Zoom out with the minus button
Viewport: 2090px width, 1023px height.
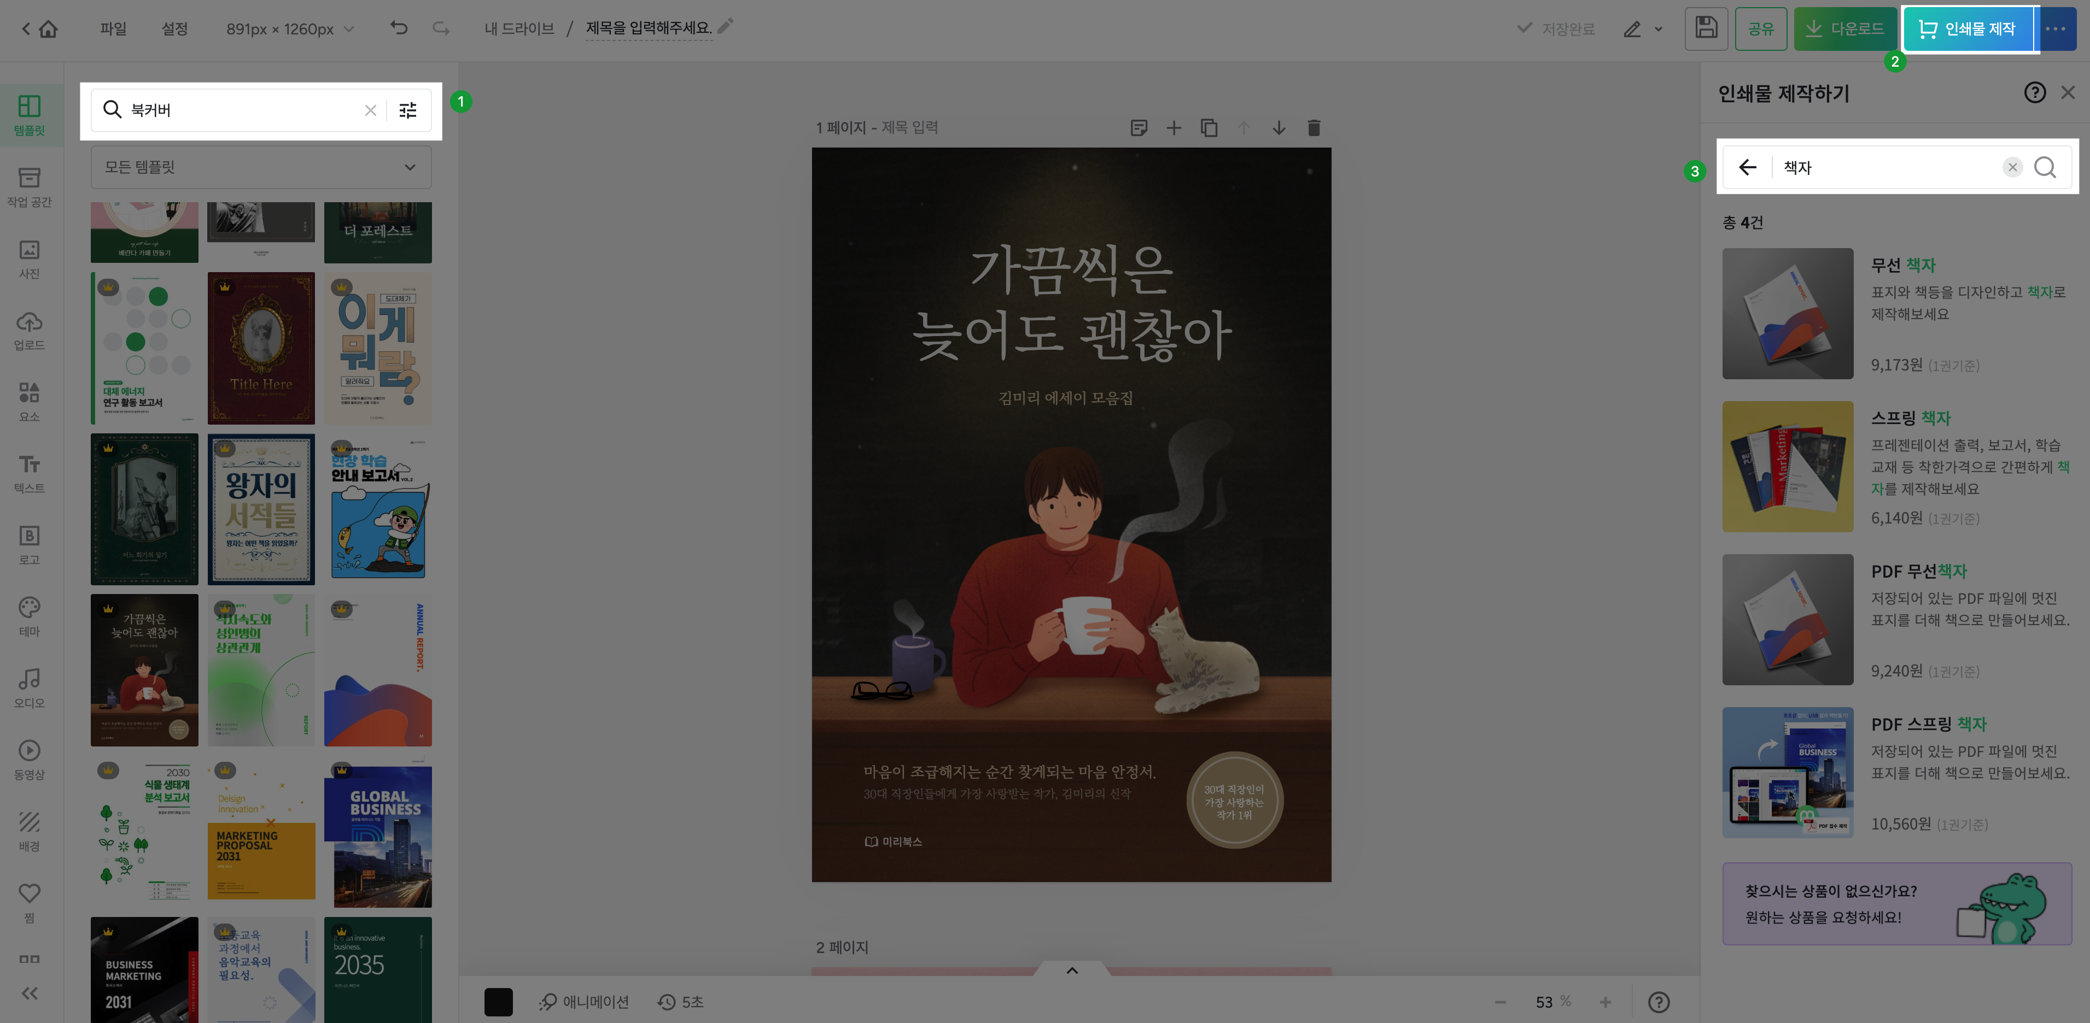pos(1500,1002)
